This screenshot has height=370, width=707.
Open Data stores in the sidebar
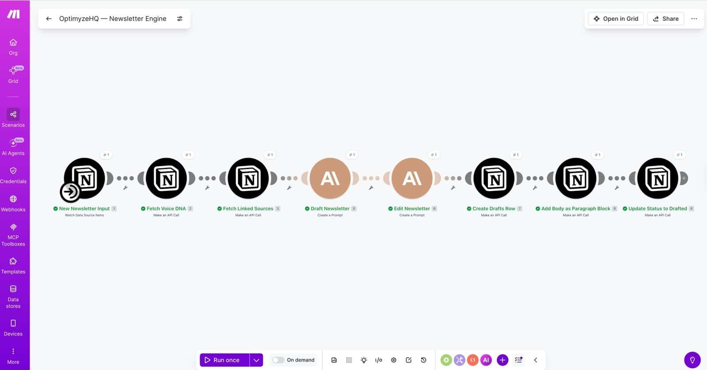pyautogui.click(x=13, y=297)
